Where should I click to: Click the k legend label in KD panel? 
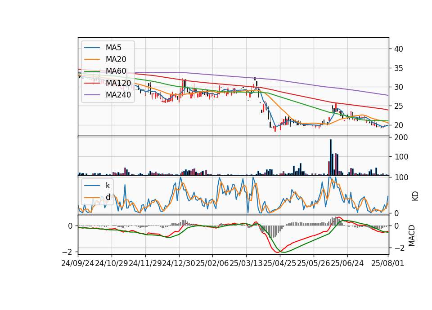click(108, 186)
